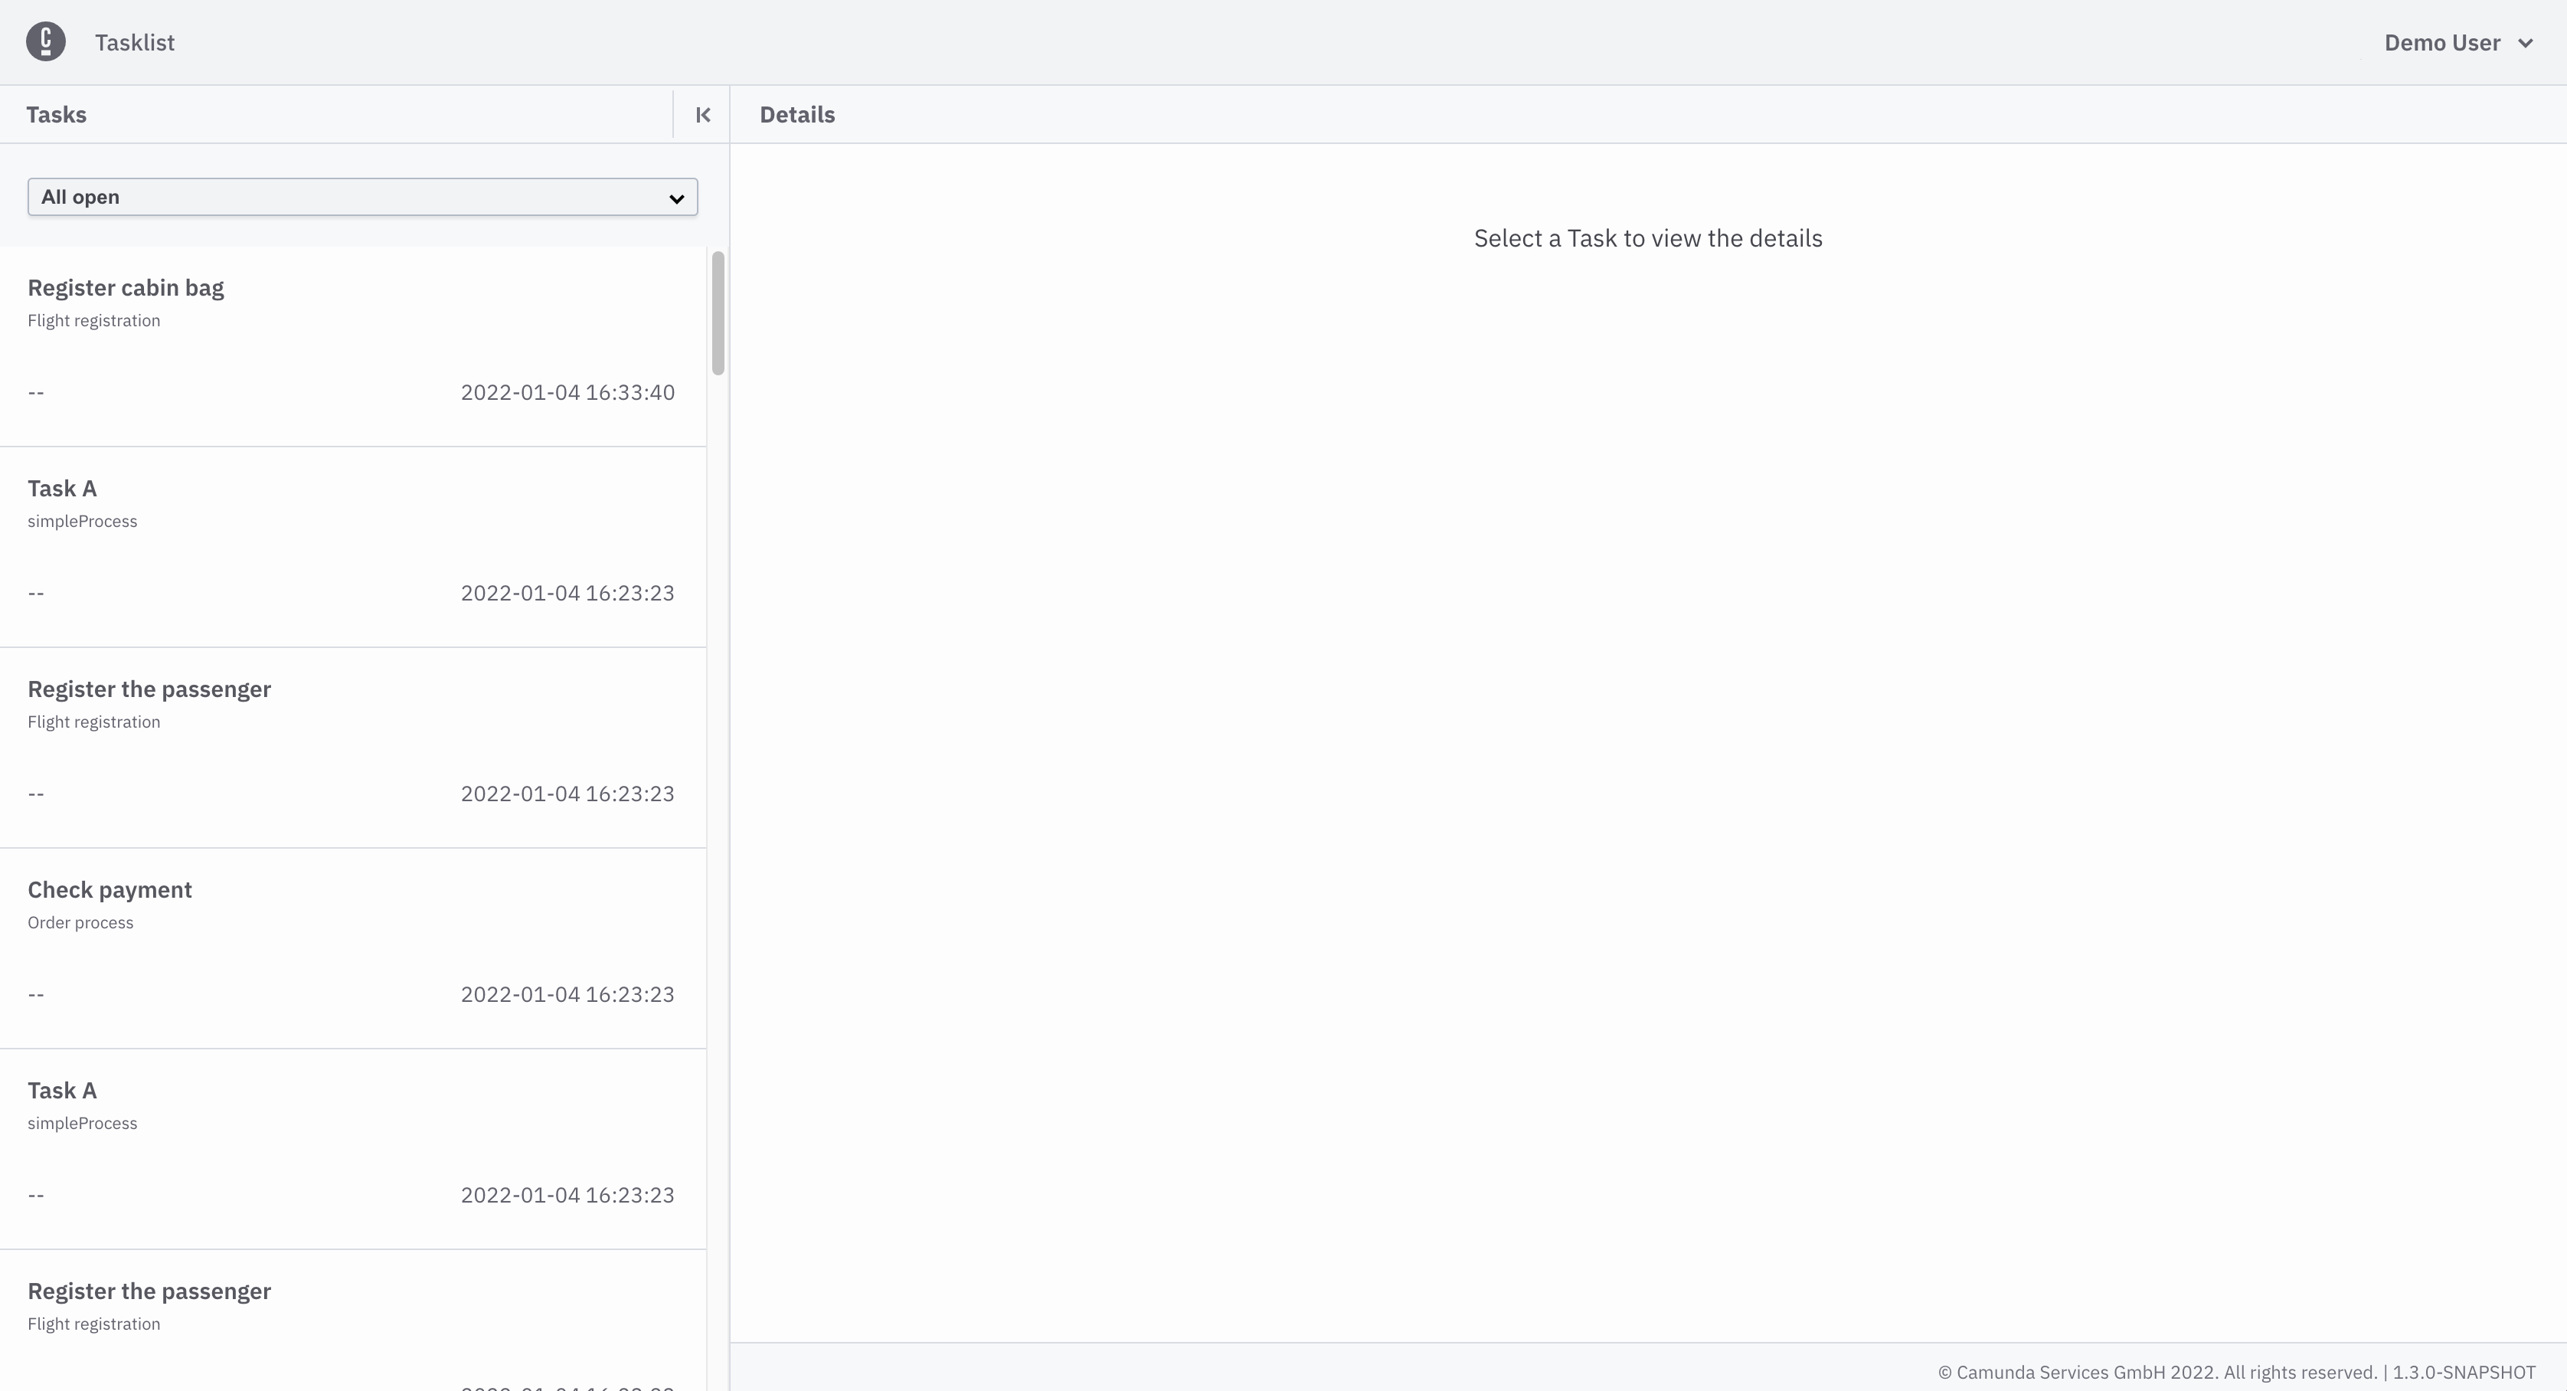
Task: Click the Flight registration label under Register cabin bag
Action: tap(93, 320)
